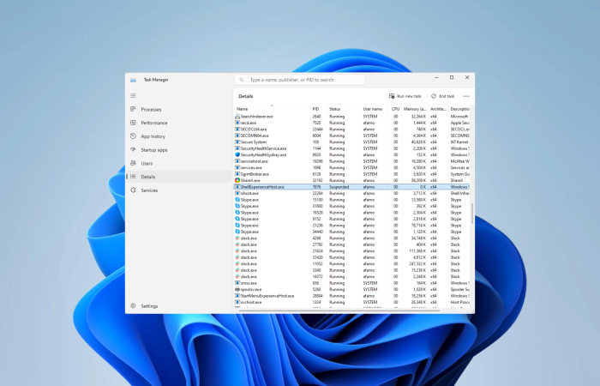Sort by the Name column header

(x=272, y=109)
